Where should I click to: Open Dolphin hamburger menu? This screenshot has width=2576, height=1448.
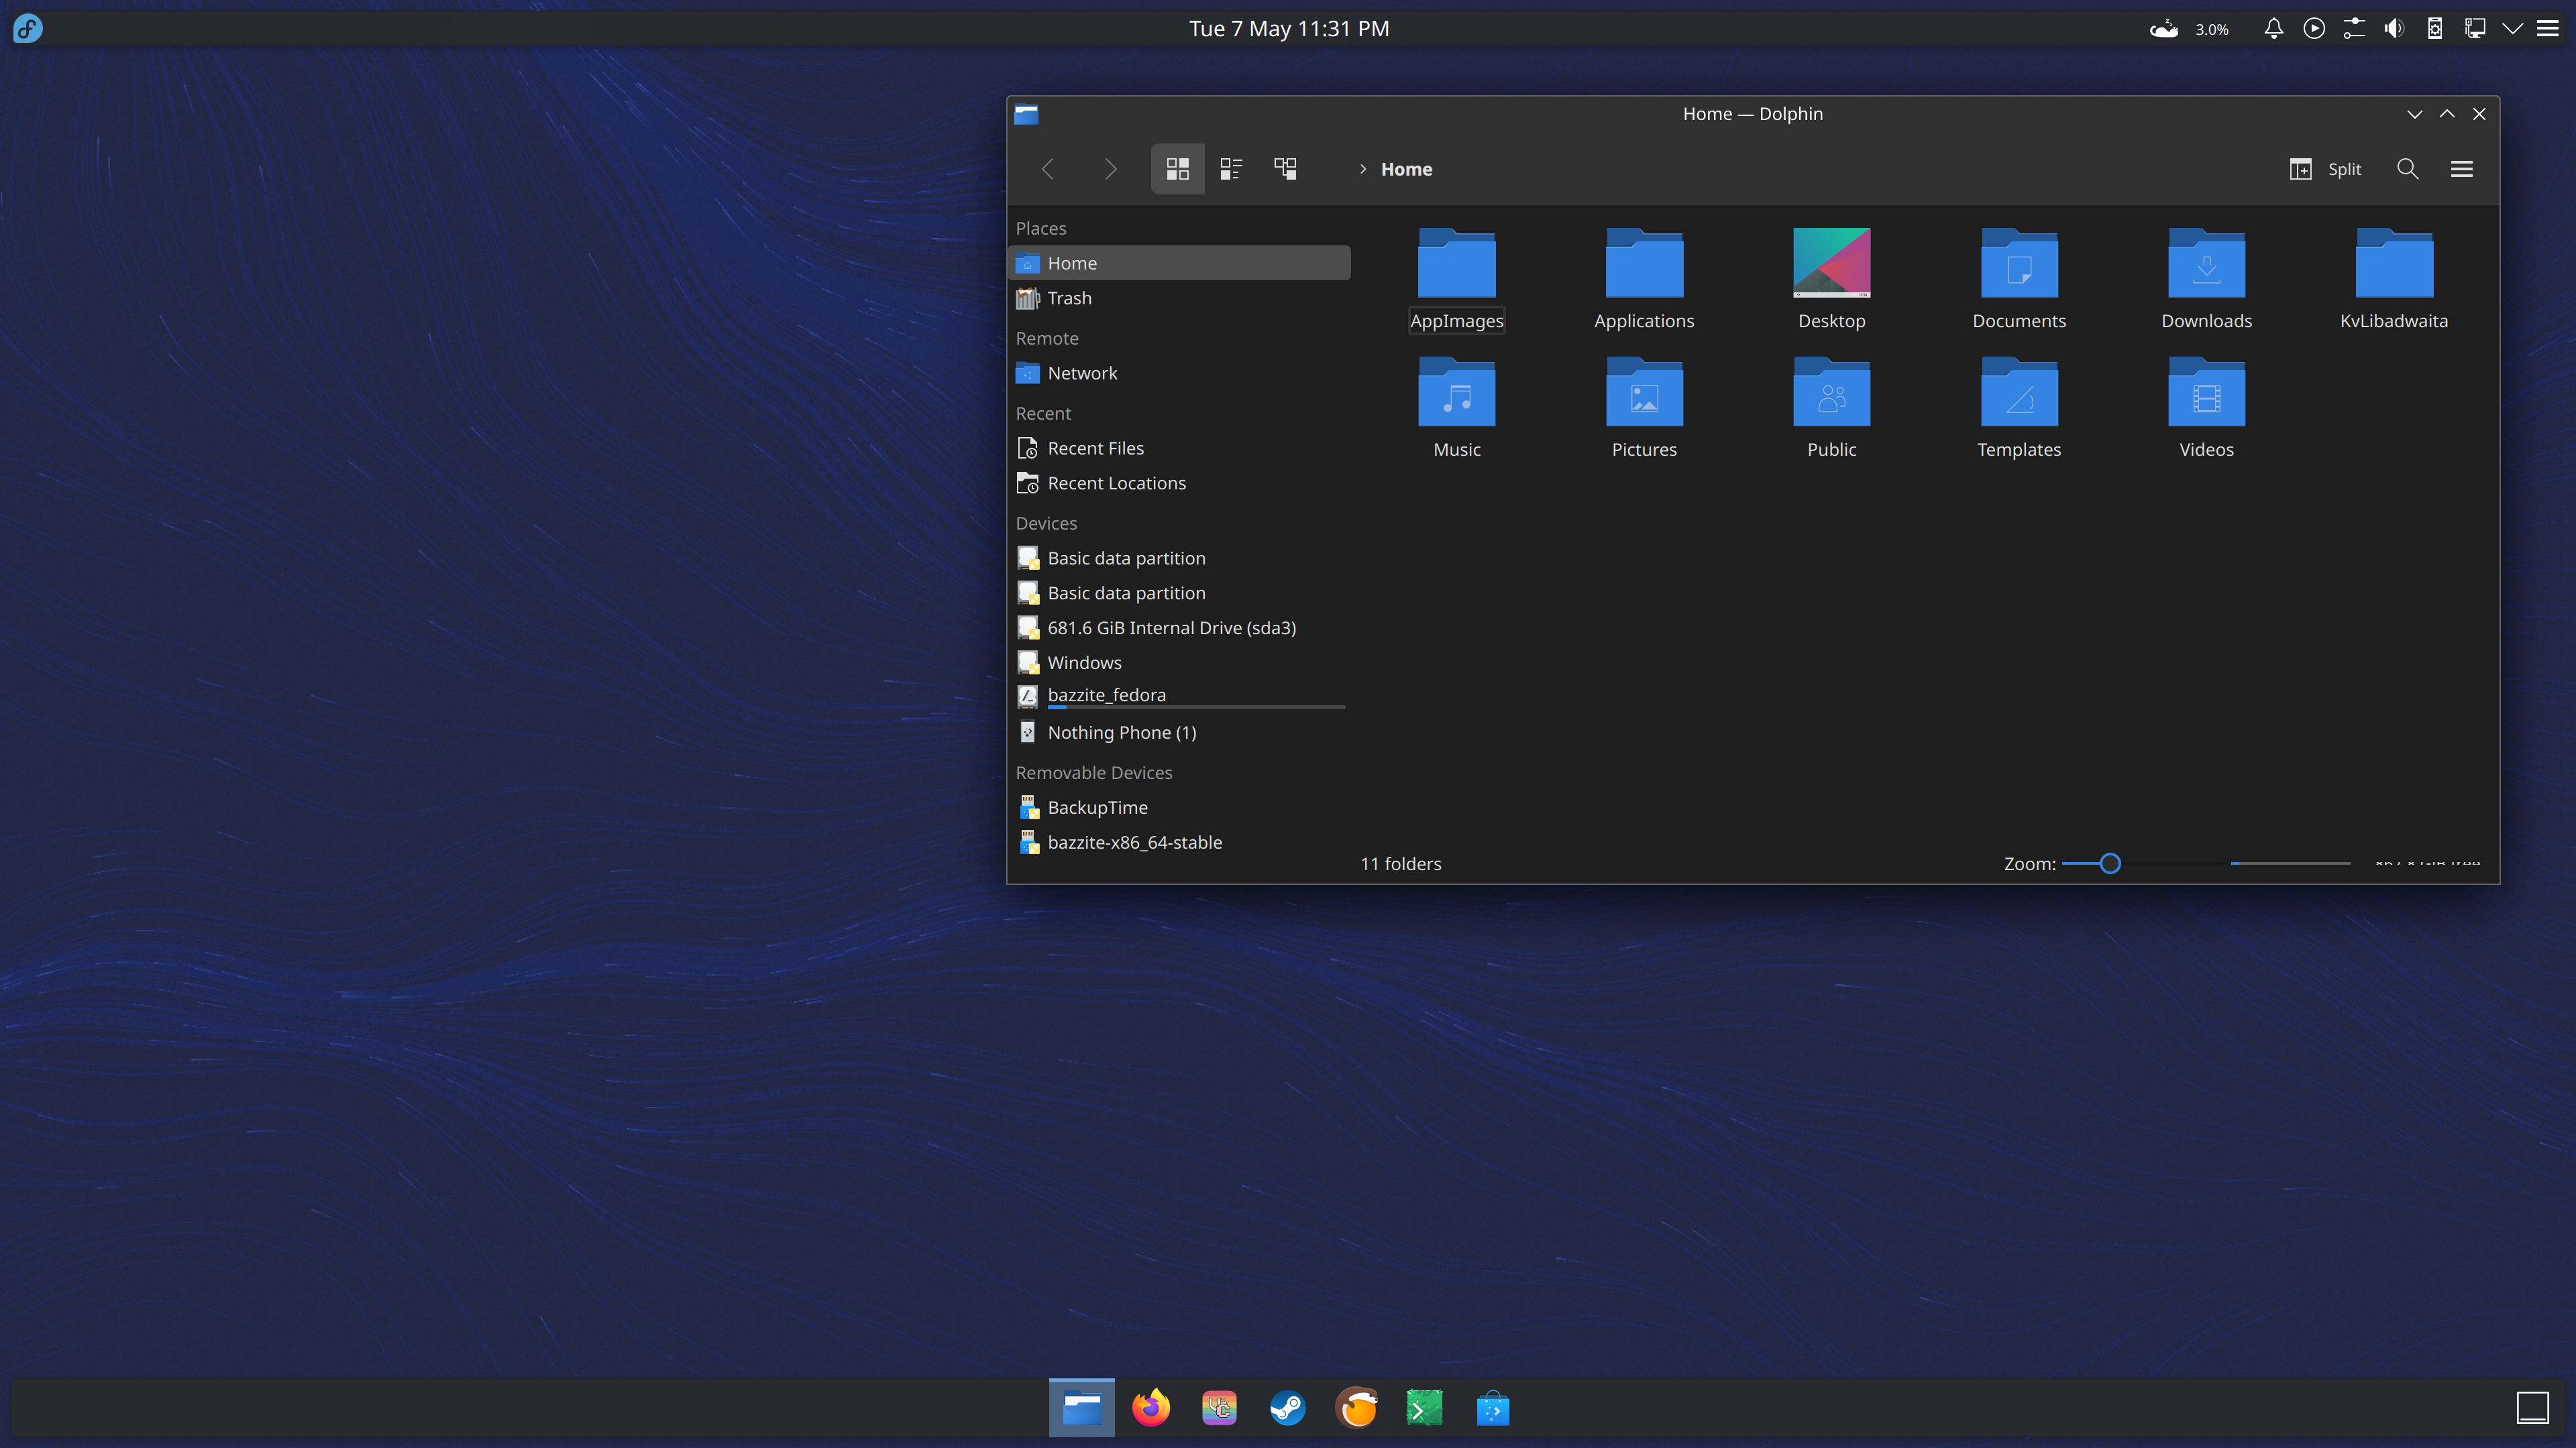click(2461, 169)
